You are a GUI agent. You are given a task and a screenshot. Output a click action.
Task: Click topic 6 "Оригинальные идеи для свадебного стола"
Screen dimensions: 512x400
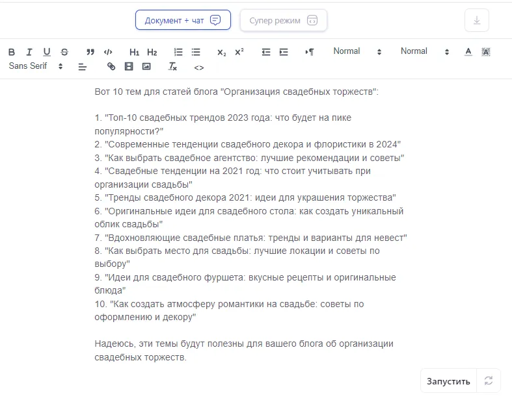pyautogui.click(x=249, y=218)
